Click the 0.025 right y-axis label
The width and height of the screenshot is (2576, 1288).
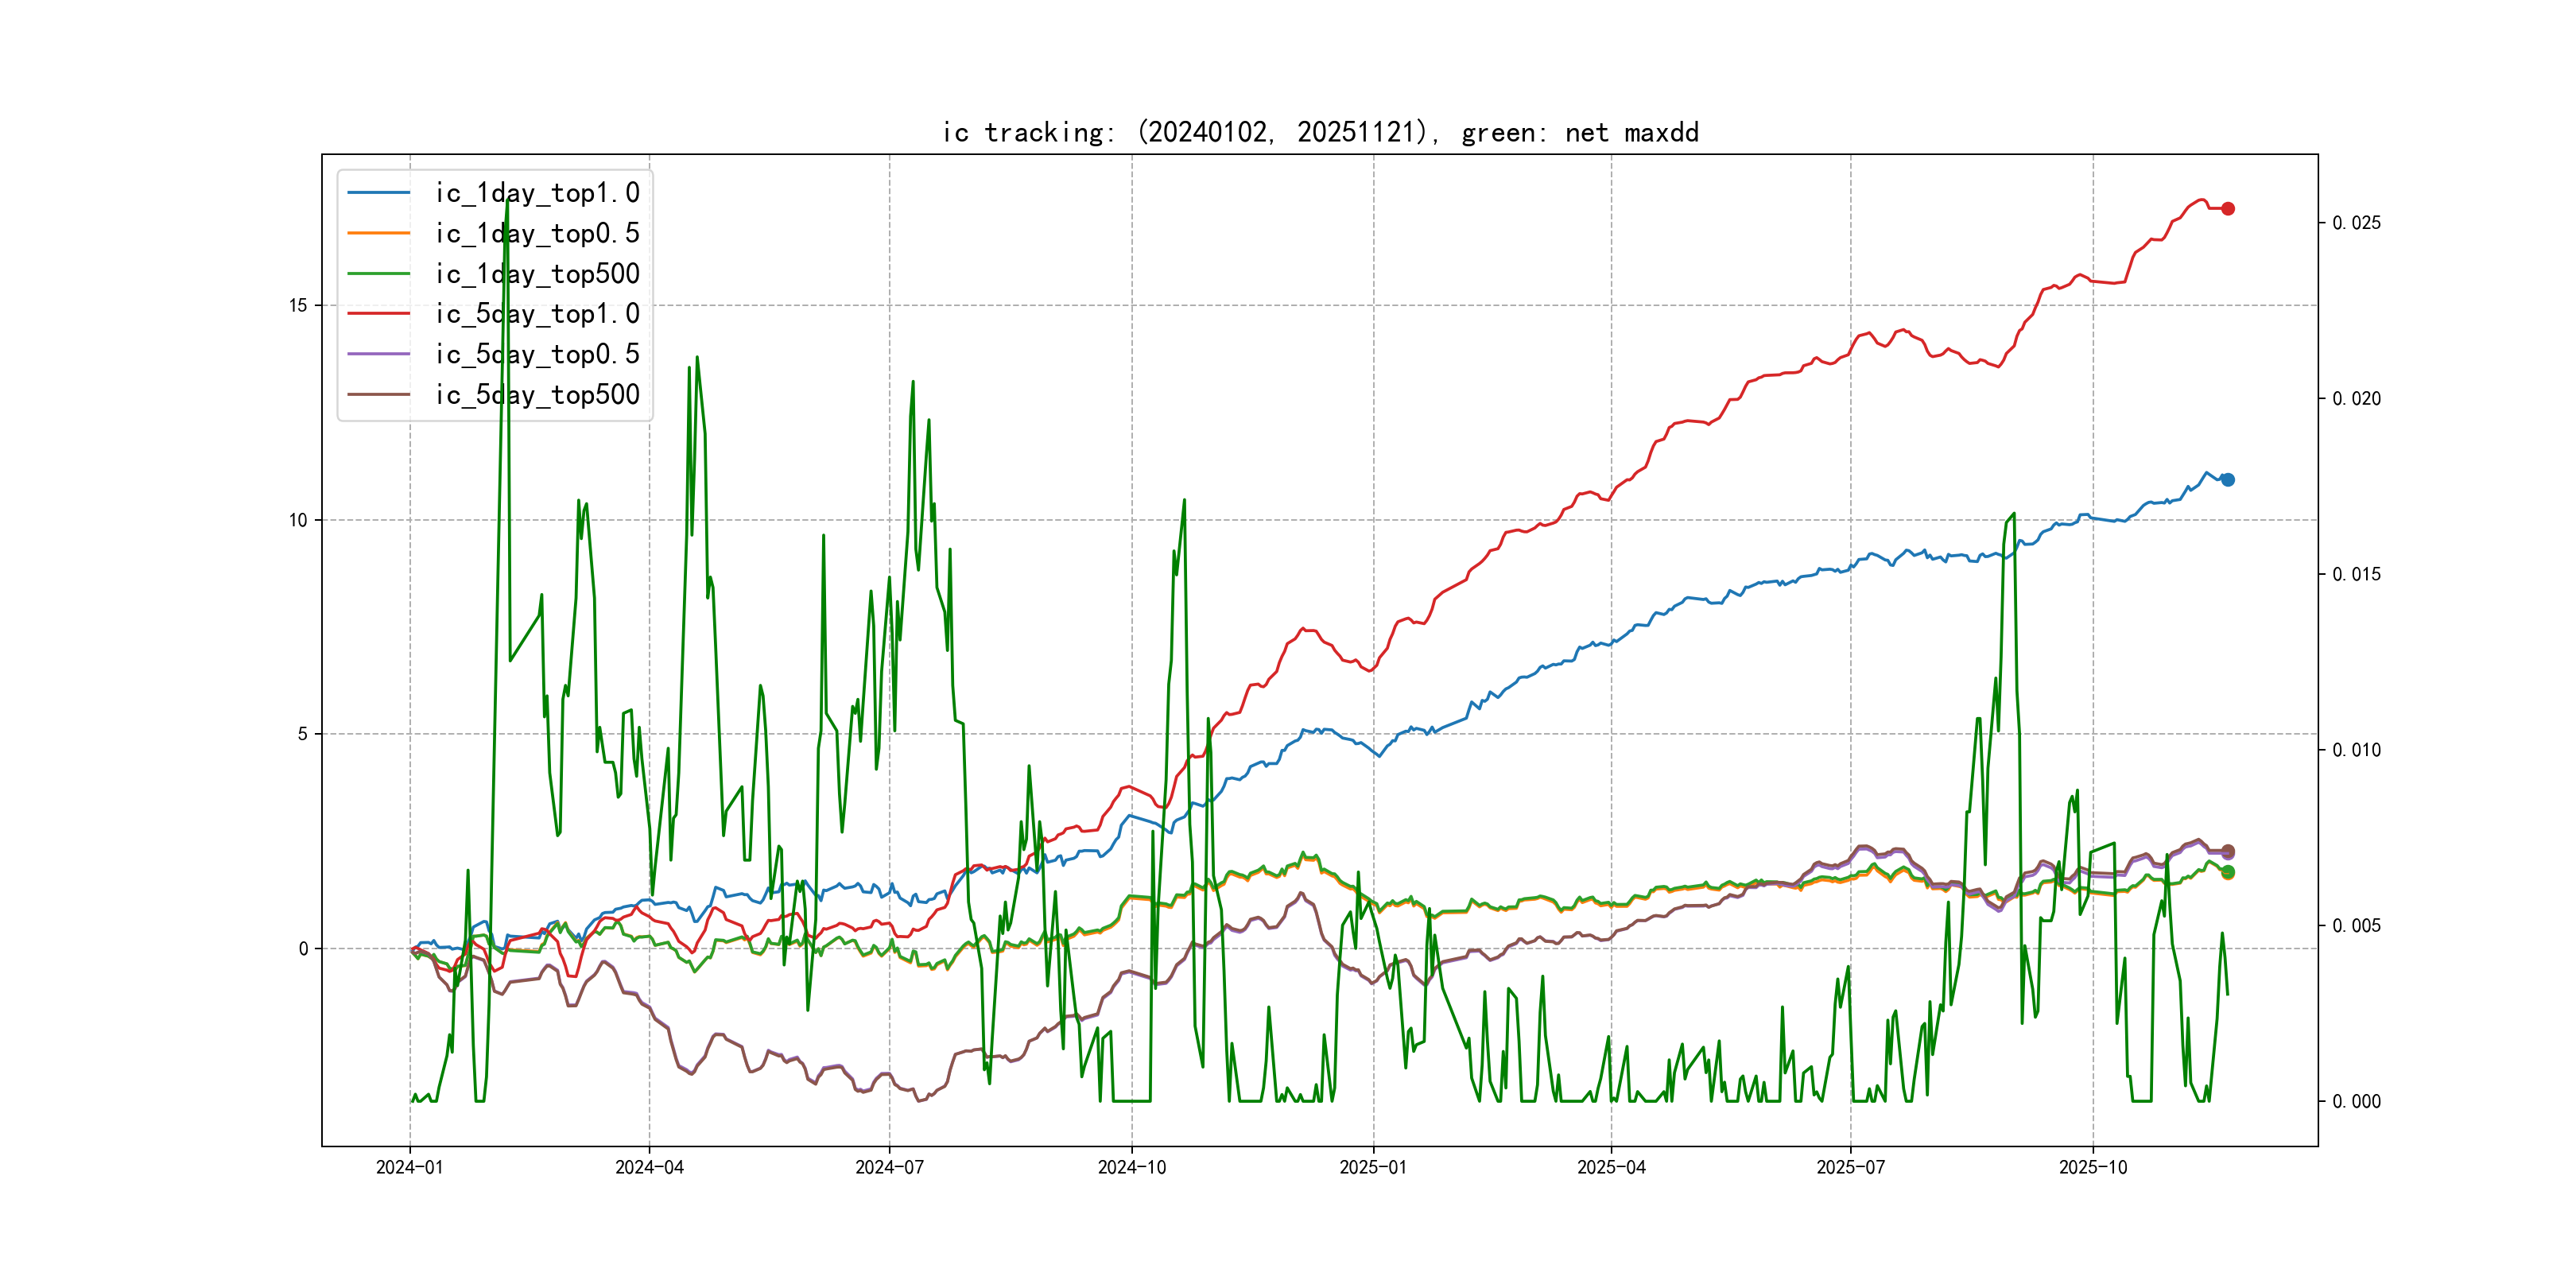2356,223
